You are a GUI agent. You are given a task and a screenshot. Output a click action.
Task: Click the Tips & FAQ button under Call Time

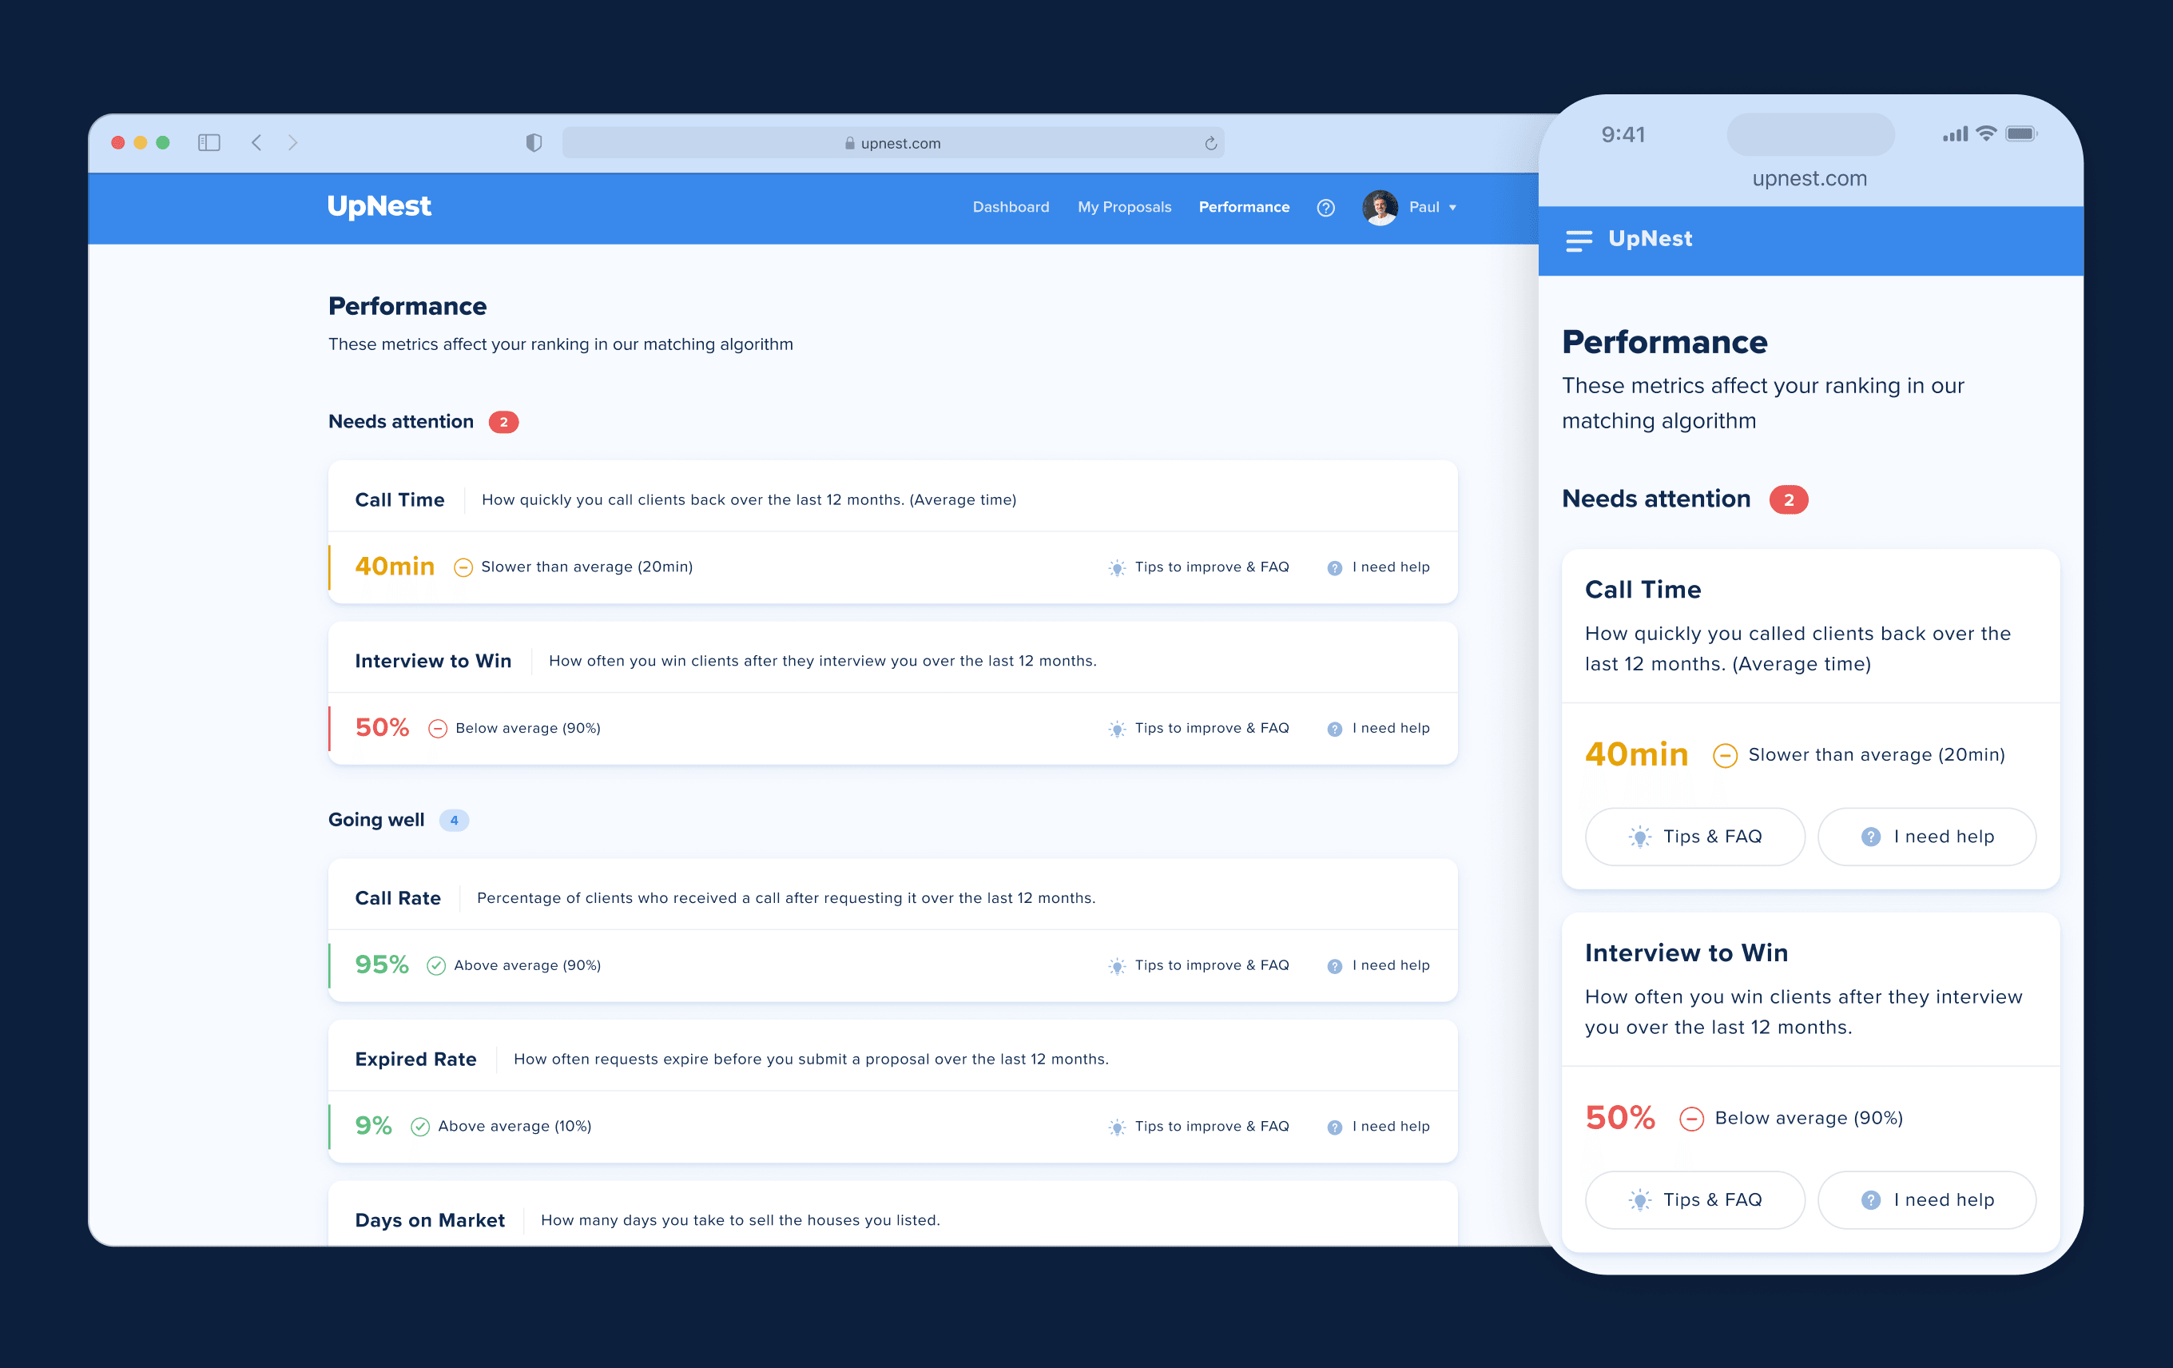1694,837
